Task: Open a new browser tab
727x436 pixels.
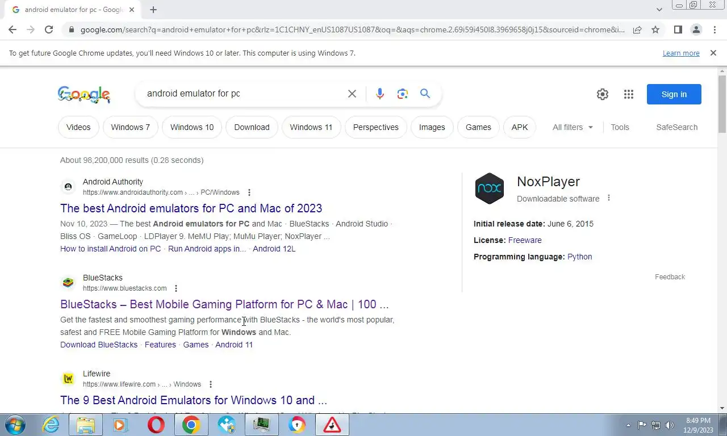Action: coord(153,10)
